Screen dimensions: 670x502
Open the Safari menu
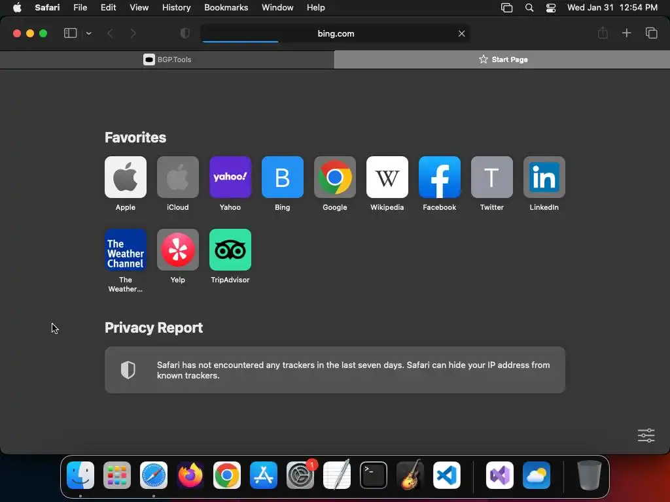(x=47, y=8)
